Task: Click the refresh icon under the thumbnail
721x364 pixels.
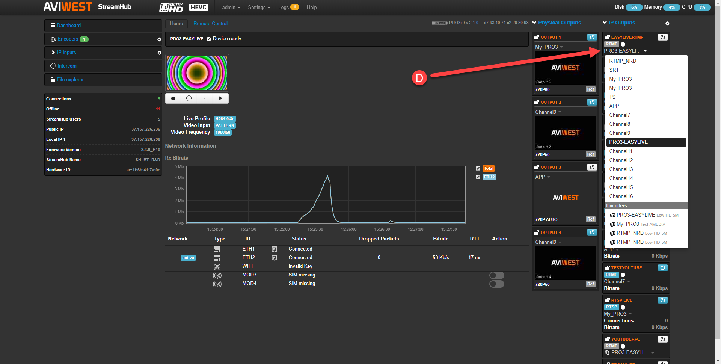Action: click(189, 98)
